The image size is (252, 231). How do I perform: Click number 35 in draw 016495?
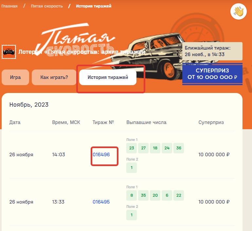point(143,195)
